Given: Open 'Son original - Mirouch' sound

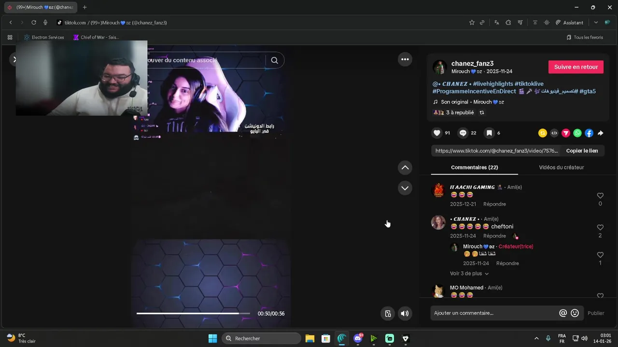Looking at the screenshot, I should coord(472,102).
